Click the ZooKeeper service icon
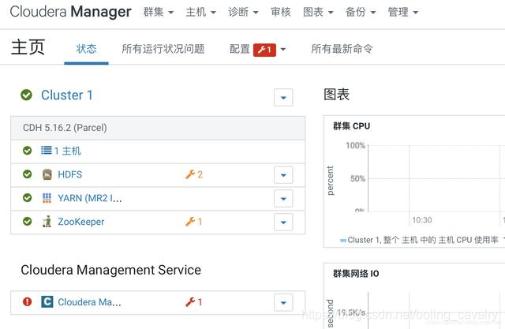Viewport: 505px width, 329px height. (47, 222)
